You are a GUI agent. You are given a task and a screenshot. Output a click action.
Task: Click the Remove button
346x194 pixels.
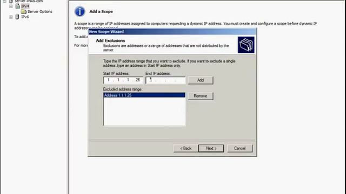pyautogui.click(x=201, y=96)
